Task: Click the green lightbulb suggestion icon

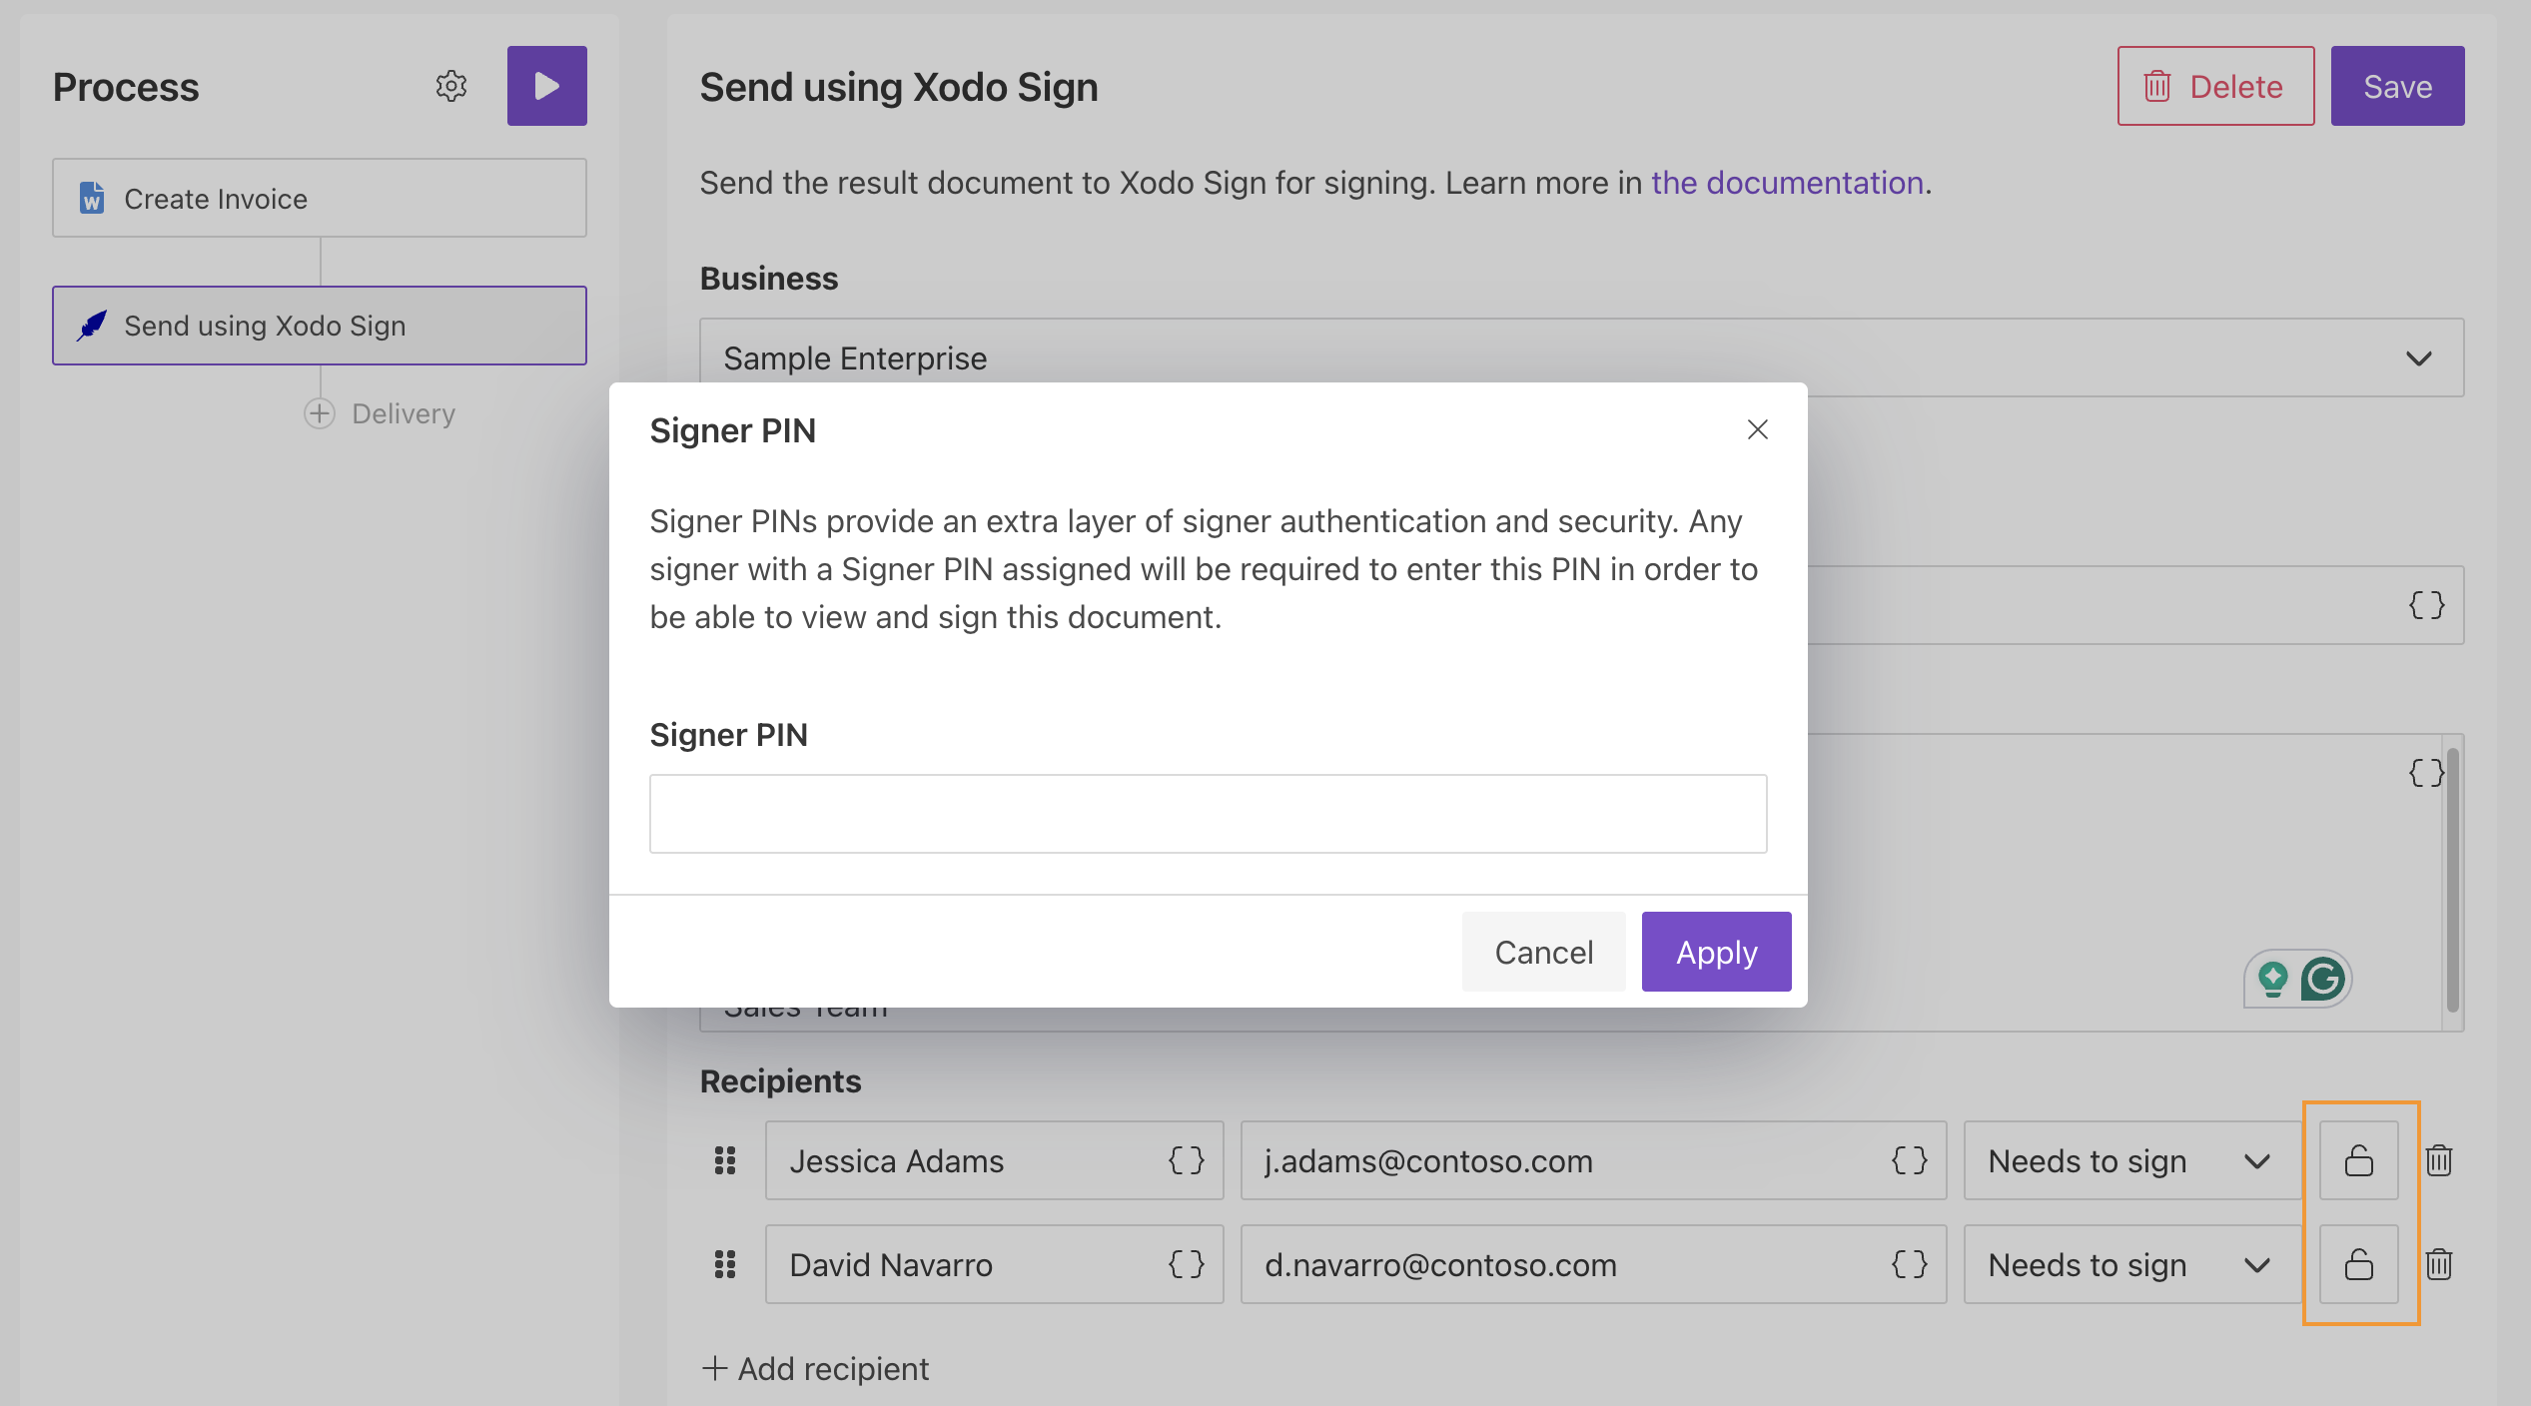Action: pos(2272,979)
